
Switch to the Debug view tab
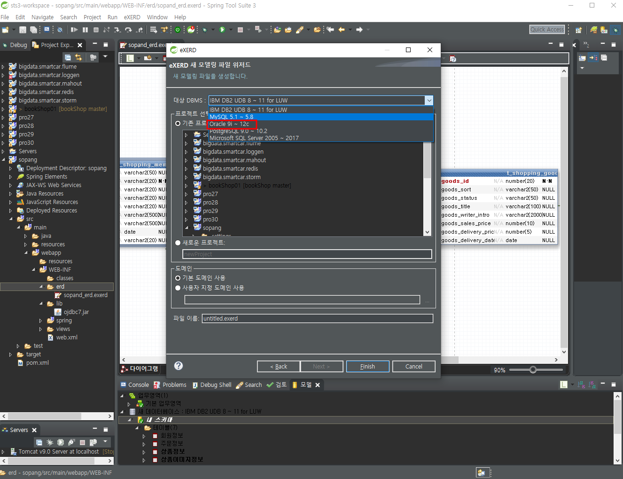[15, 45]
